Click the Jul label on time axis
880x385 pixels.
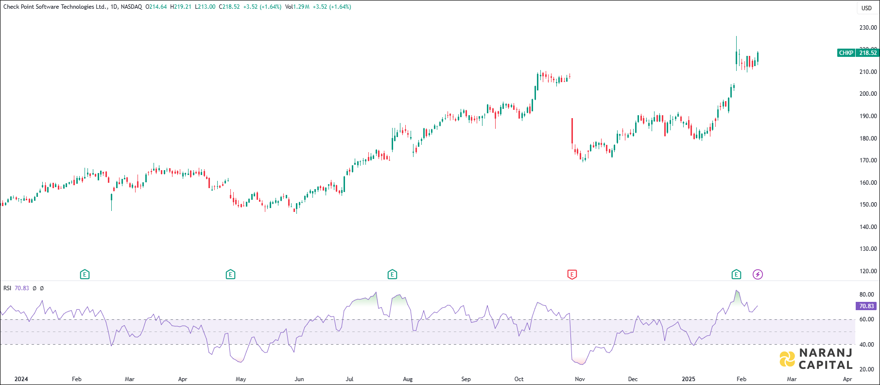(x=349, y=379)
